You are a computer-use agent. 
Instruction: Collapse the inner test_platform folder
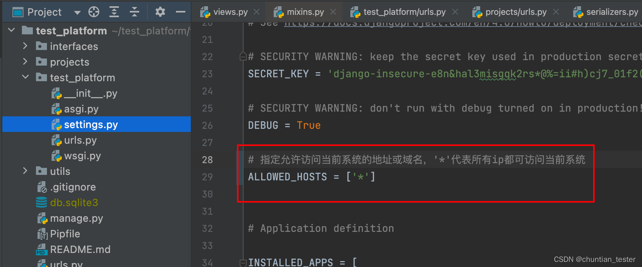click(x=25, y=77)
